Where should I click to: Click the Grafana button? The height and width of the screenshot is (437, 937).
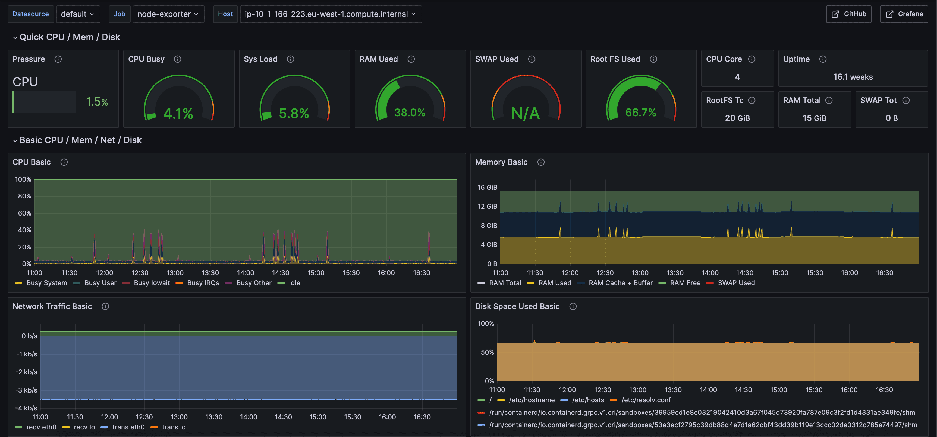tap(904, 14)
